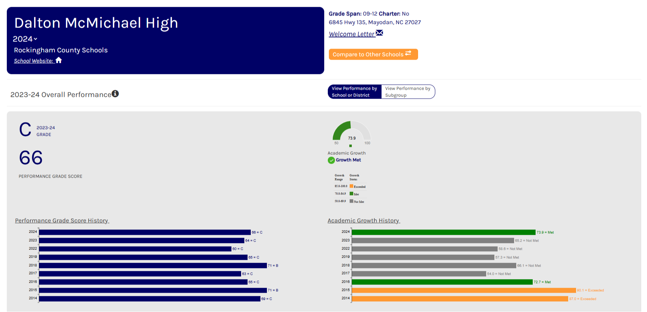Open Academic Growth History link
Image resolution: width=647 pixels, height=312 pixels.
[363, 221]
